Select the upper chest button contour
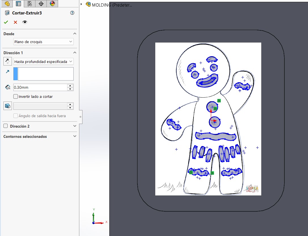This screenshot has width=308, height=236. tap(212, 107)
